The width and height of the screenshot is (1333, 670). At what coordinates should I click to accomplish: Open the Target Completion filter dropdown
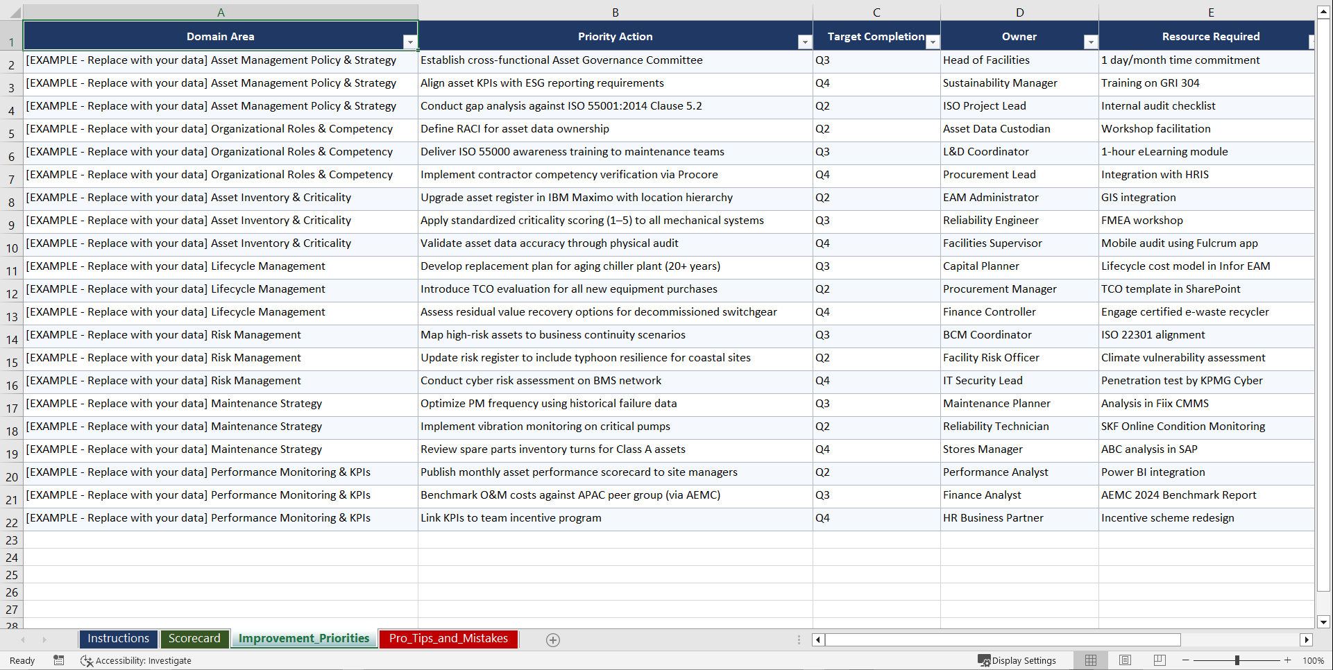click(x=933, y=42)
